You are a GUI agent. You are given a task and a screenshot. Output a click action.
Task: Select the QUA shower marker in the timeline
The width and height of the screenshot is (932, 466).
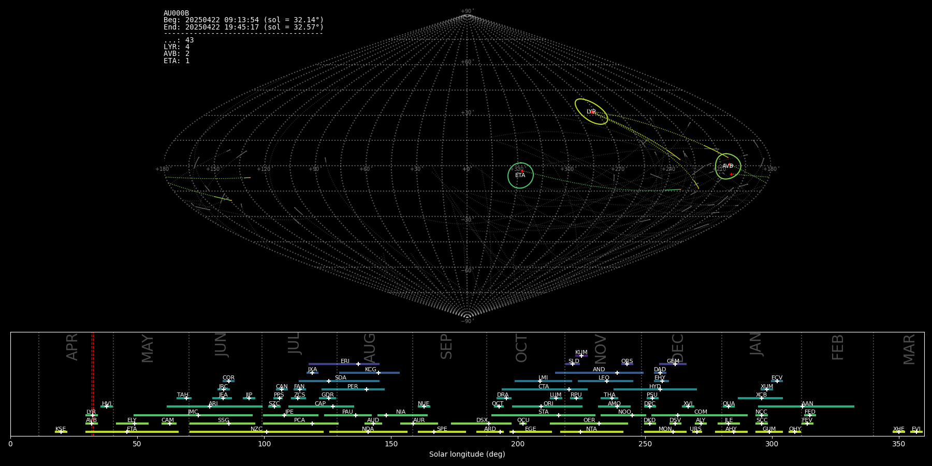tap(729, 406)
